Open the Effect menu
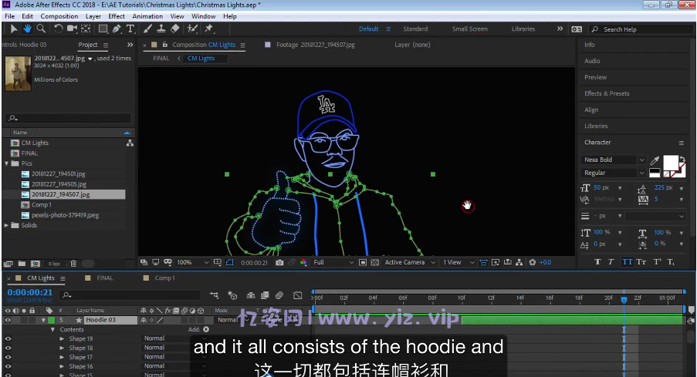 click(117, 16)
